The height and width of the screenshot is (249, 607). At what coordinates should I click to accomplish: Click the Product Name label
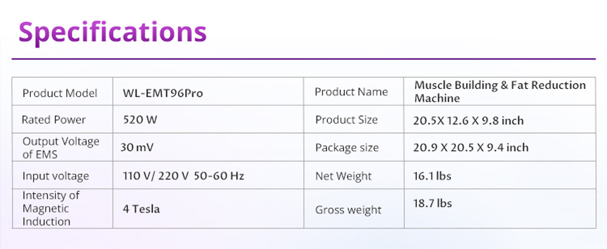[x=351, y=92]
